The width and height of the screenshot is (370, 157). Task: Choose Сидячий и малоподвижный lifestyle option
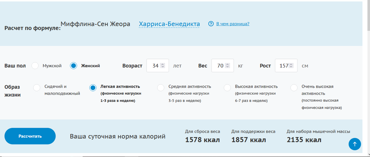point(37,88)
